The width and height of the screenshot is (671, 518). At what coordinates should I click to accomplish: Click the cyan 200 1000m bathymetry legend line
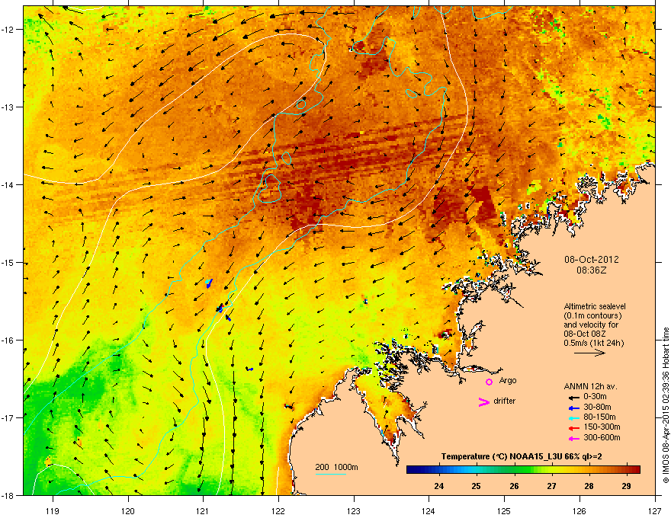[x=330, y=474]
